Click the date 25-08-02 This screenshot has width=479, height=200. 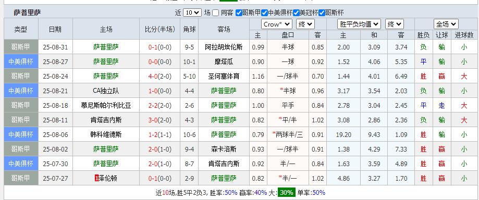tap(55, 149)
